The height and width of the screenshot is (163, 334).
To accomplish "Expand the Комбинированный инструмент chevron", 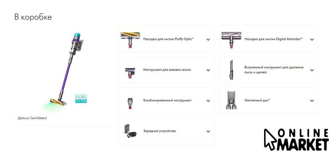I will [x=208, y=101].
